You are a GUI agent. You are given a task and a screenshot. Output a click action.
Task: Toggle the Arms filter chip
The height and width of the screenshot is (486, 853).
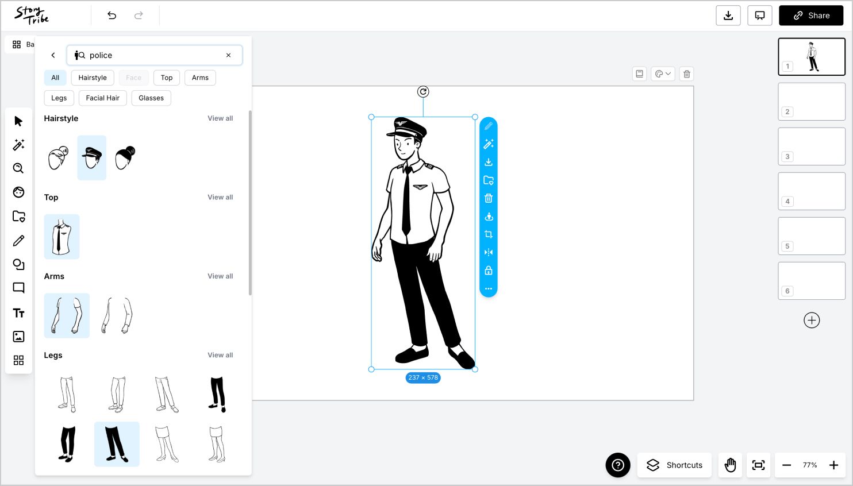pyautogui.click(x=200, y=78)
